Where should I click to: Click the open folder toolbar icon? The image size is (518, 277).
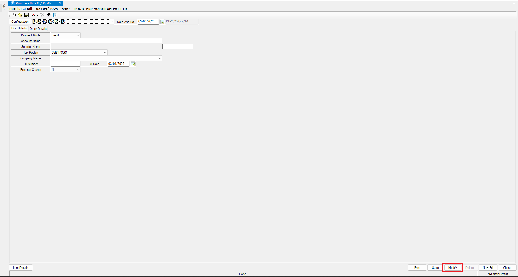[20, 15]
